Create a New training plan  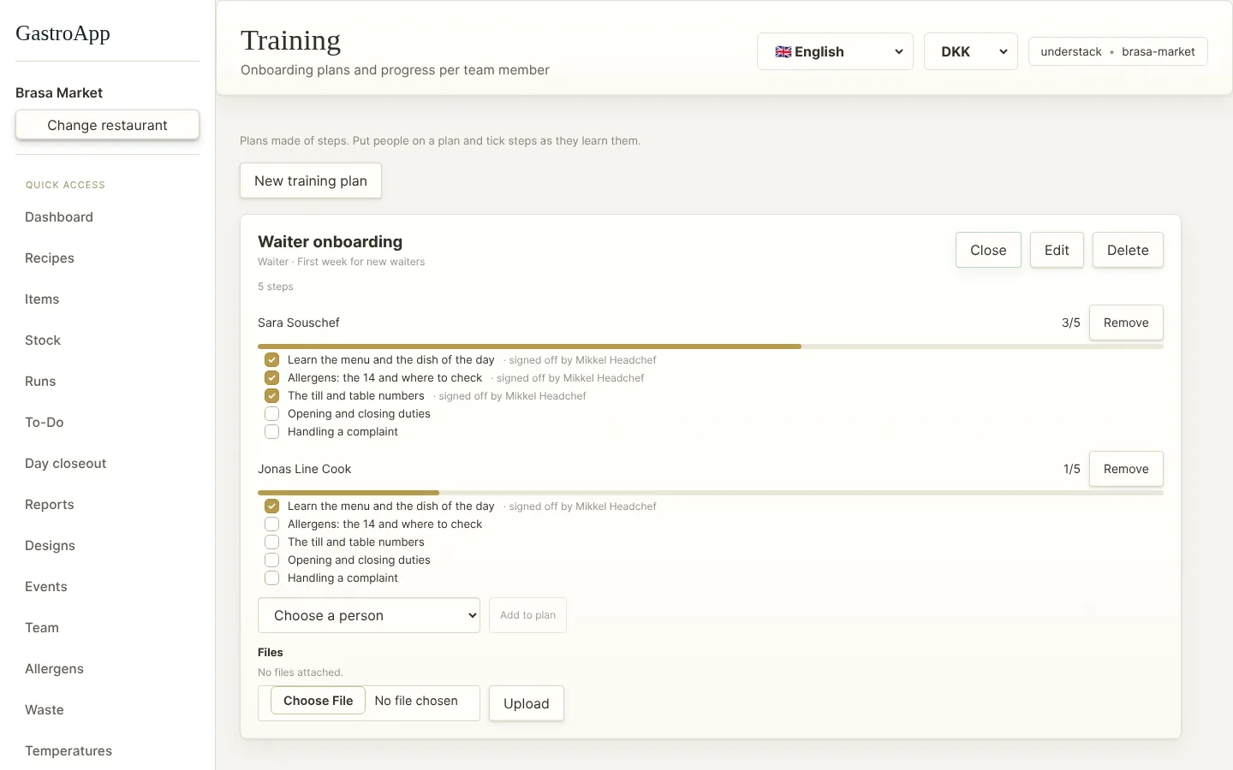[311, 181]
